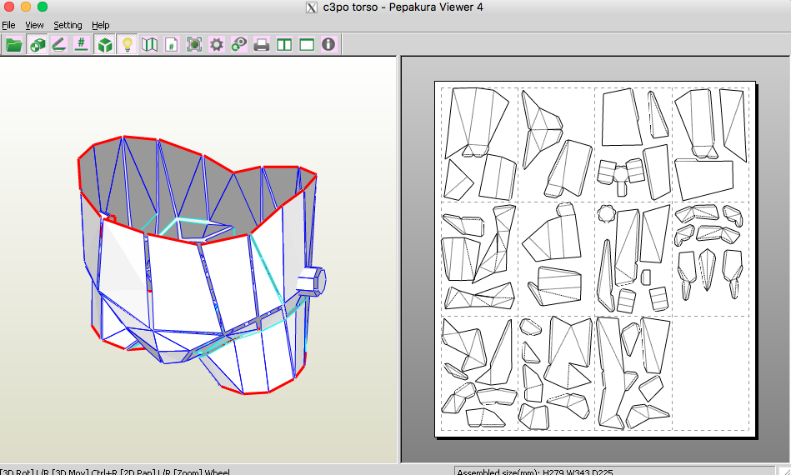
Task: Click the fit-to-view framed cube icon
Action: click(194, 45)
